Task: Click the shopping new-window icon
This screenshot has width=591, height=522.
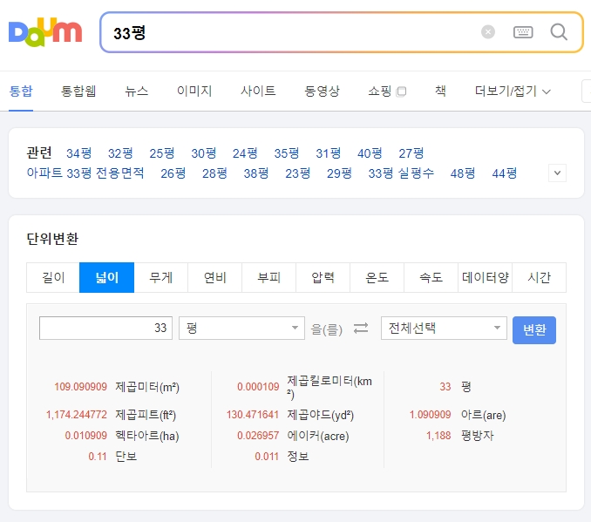Action: coord(402,92)
